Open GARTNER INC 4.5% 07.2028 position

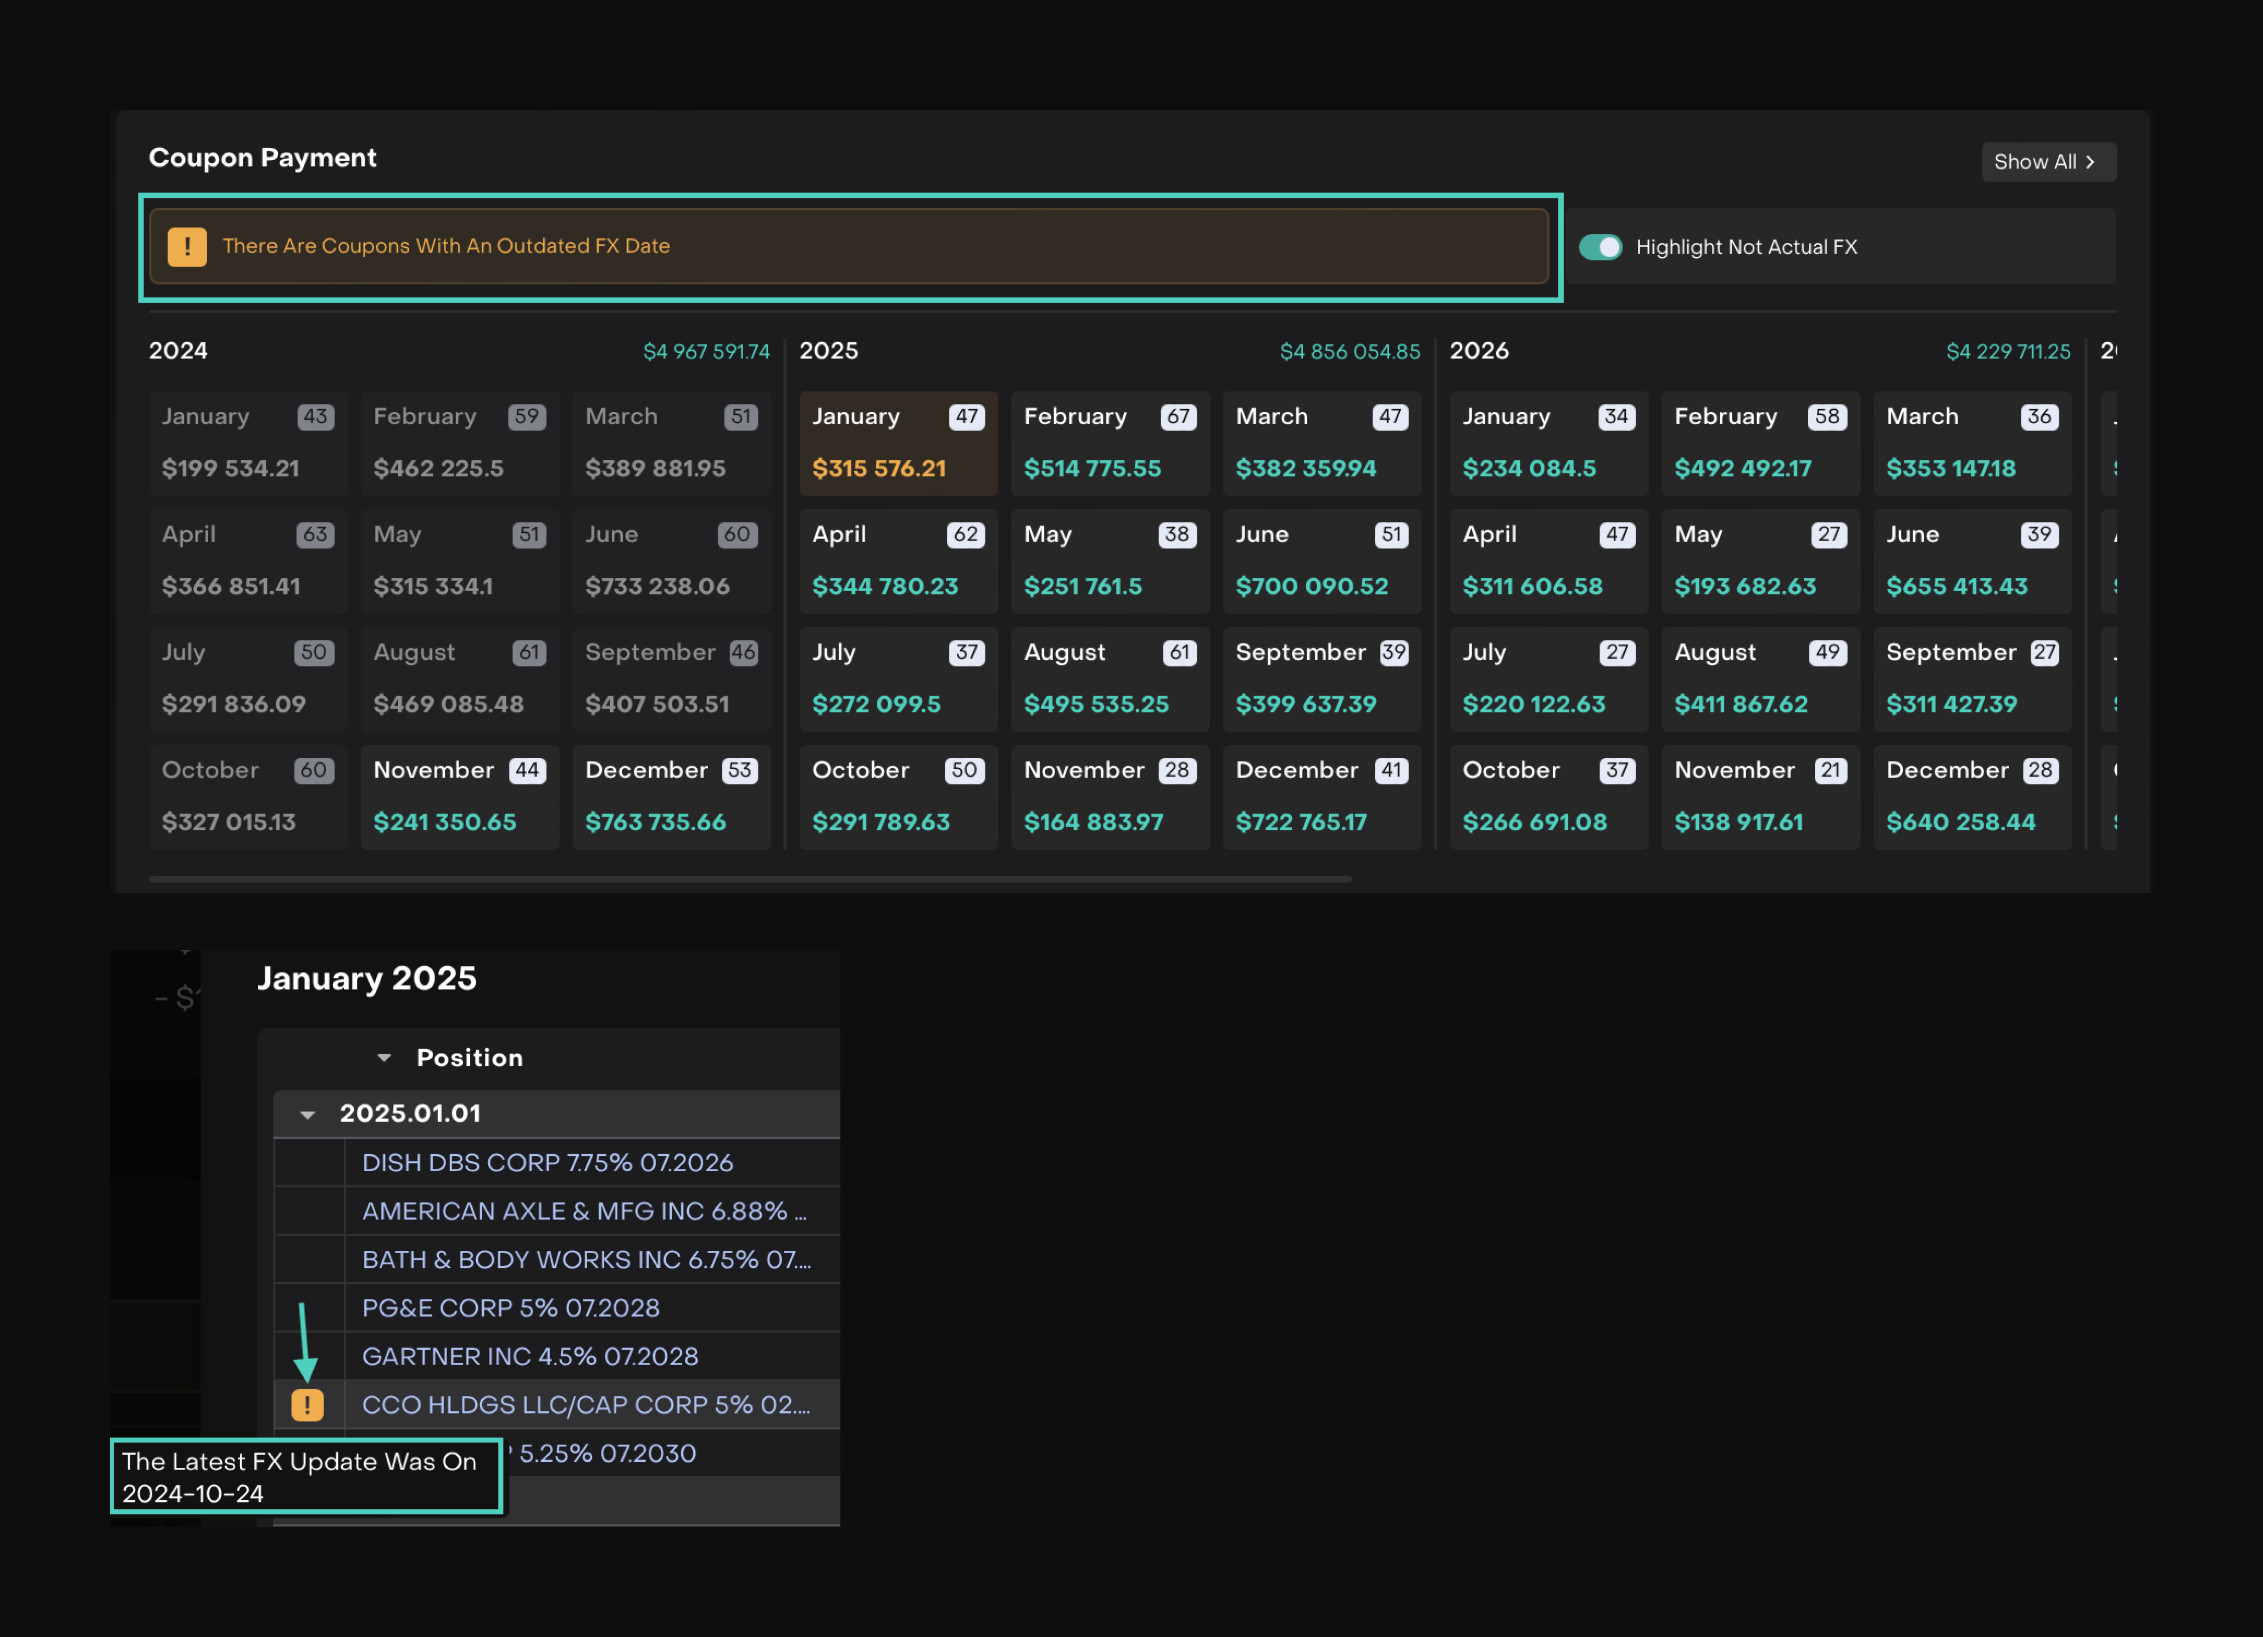(x=530, y=1356)
